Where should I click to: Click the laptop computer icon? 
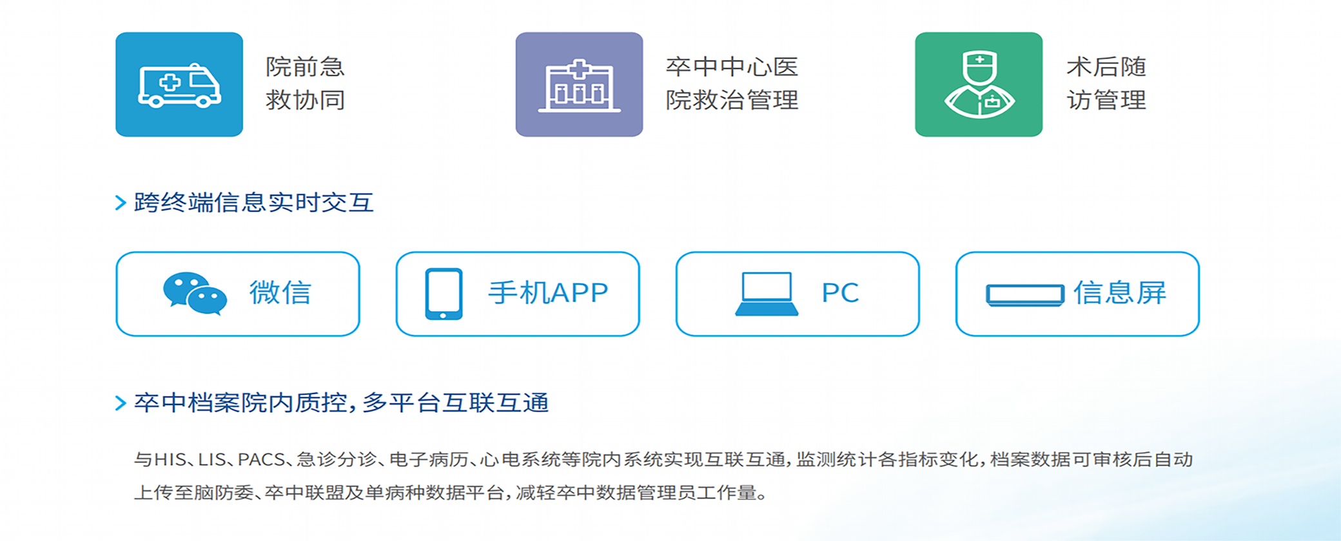(767, 294)
